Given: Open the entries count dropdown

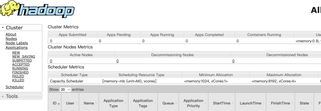Looking at the screenshot, I should click(65, 89).
